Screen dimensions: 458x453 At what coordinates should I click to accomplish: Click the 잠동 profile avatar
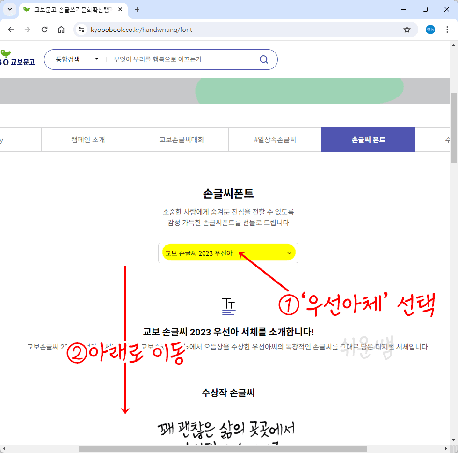coord(430,29)
